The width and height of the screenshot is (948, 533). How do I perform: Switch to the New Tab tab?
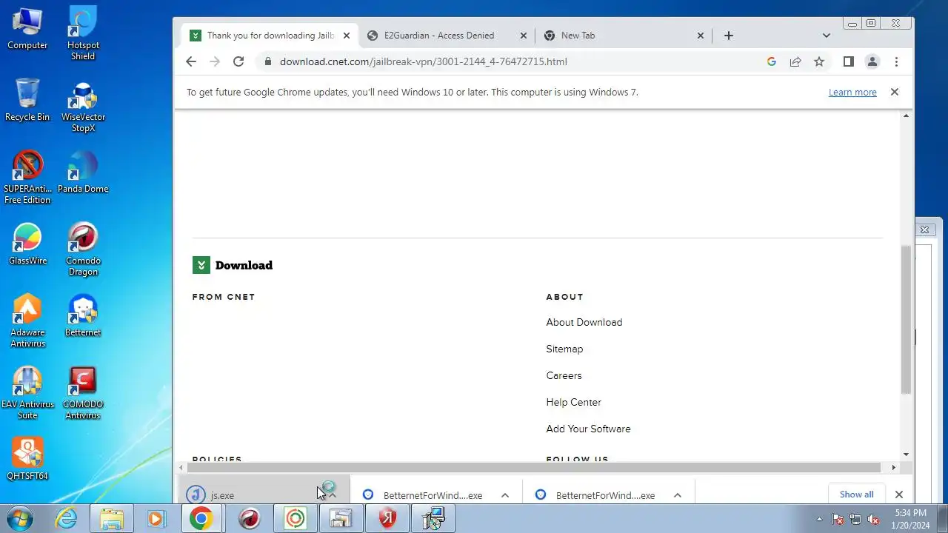click(x=578, y=36)
